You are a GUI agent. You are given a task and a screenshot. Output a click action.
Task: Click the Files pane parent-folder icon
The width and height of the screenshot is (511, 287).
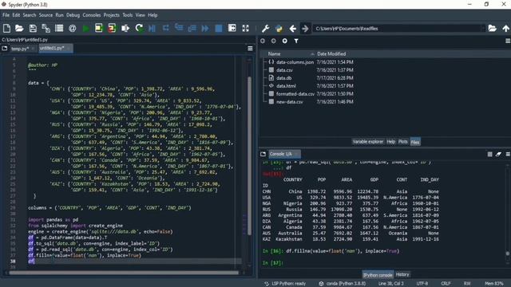tap(284, 41)
